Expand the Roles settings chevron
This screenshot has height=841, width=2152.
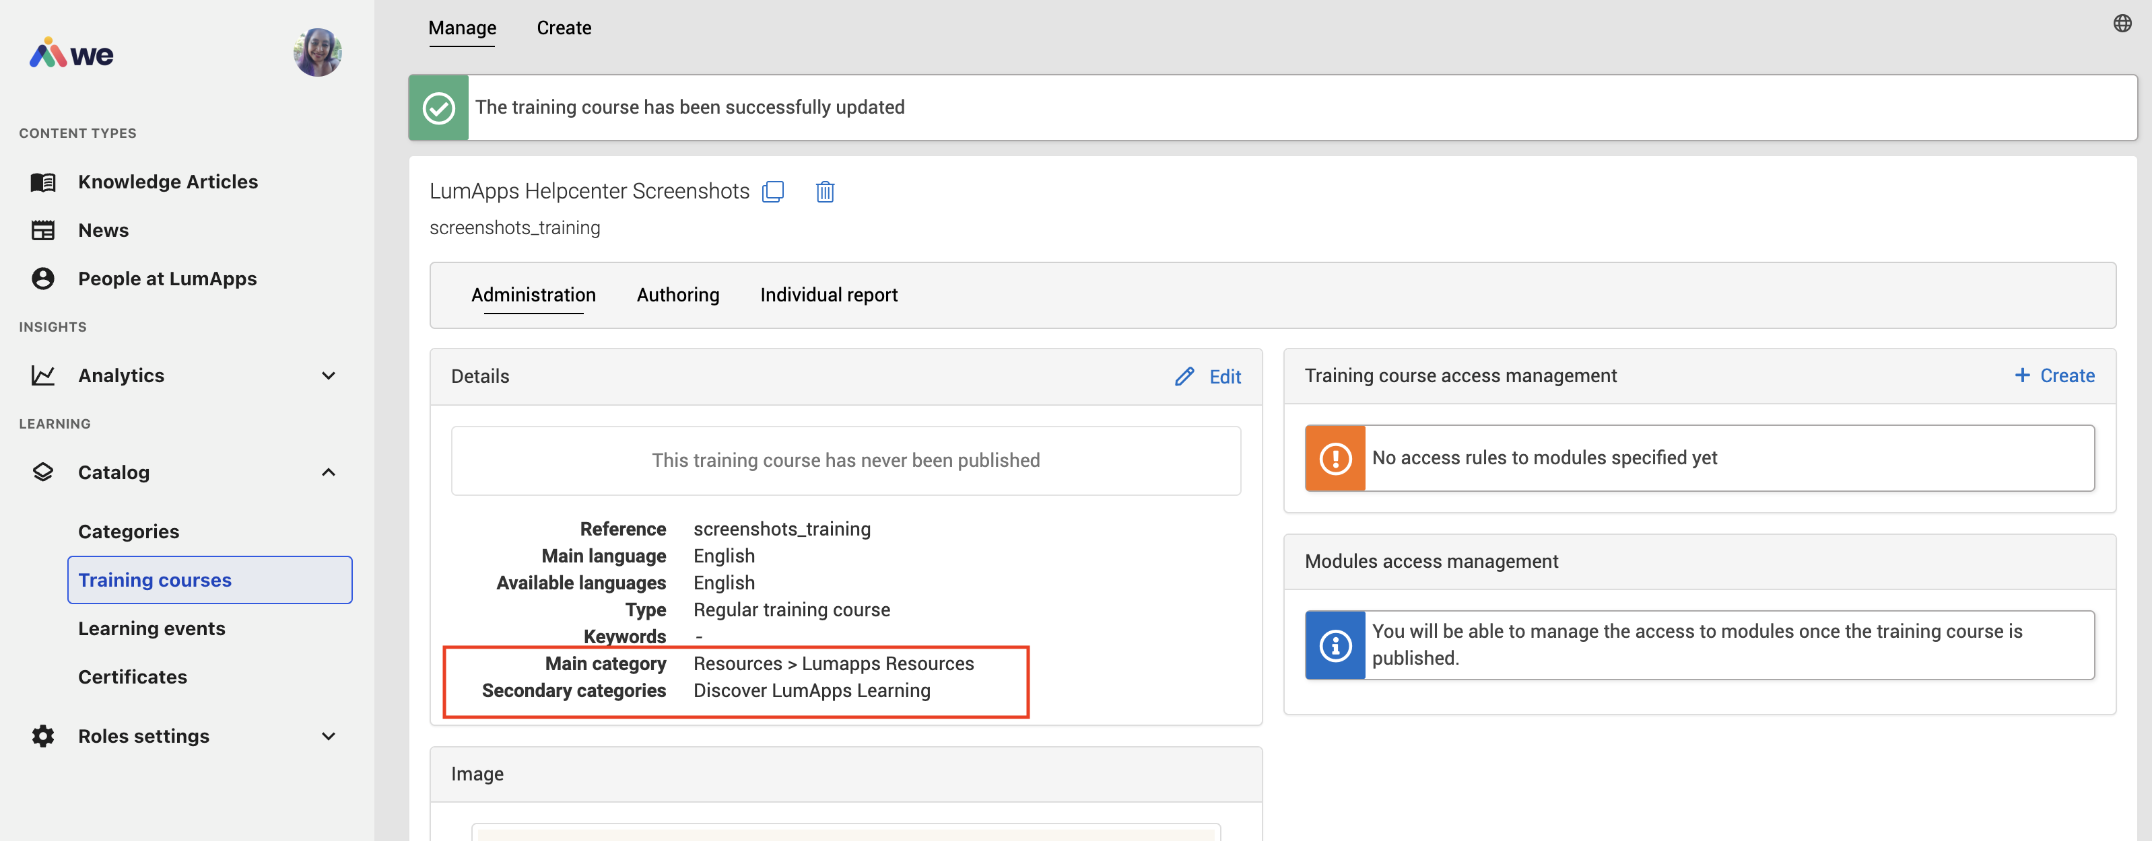click(x=329, y=736)
